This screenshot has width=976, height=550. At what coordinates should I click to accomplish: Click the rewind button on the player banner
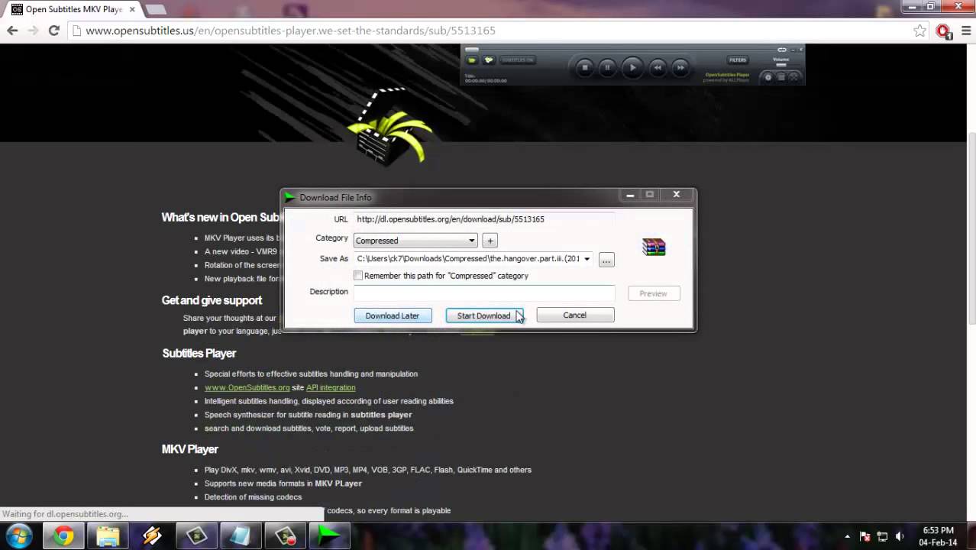tap(658, 67)
